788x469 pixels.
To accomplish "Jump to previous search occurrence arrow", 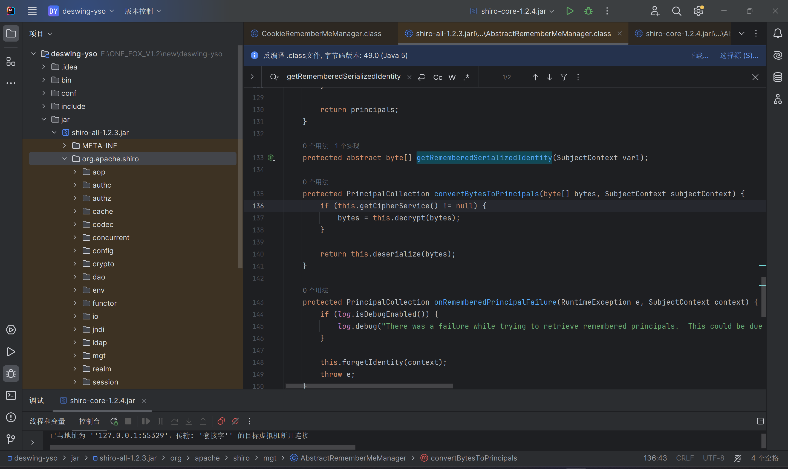I will [535, 77].
